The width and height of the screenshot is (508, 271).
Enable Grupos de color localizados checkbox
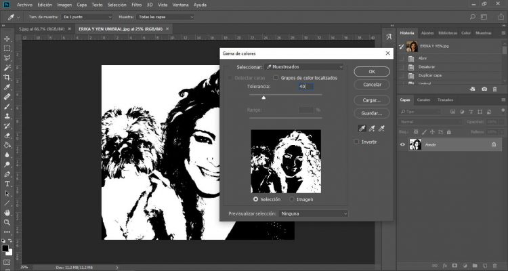pyautogui.click(x=276, y=78)
